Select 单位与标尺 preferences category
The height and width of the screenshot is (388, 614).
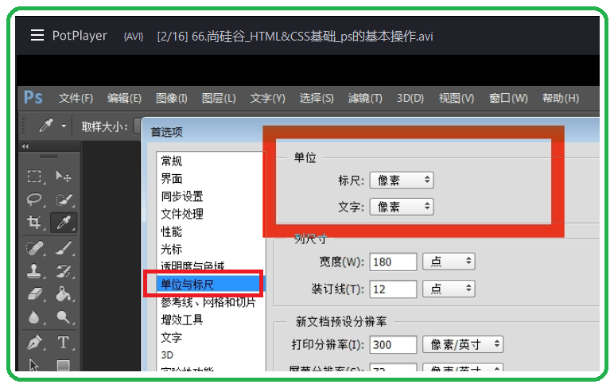(208, 285)
